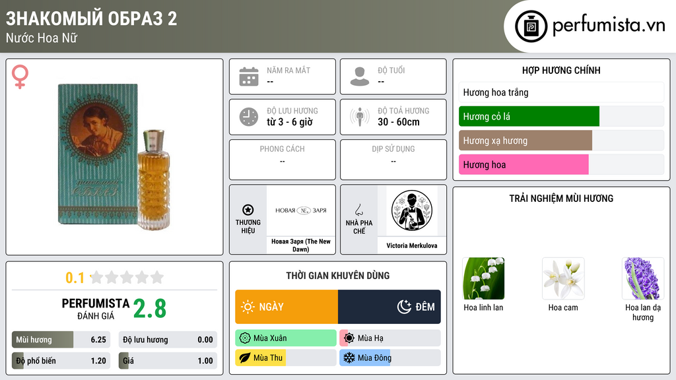Click the five-star user rating row

click(x=127, y=277)
